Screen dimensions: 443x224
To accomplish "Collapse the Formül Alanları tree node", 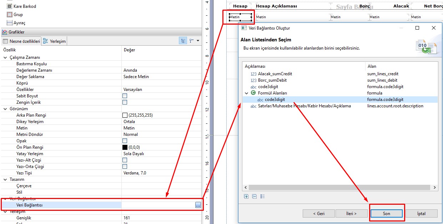I will (x=246, y=93).
